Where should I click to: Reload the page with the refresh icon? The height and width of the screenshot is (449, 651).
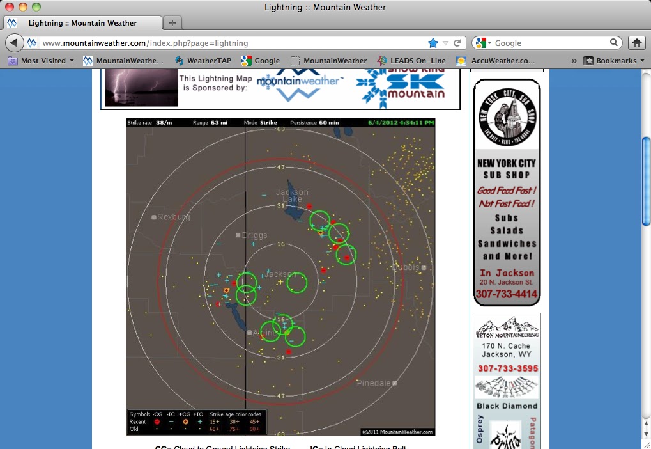(457, 43)
